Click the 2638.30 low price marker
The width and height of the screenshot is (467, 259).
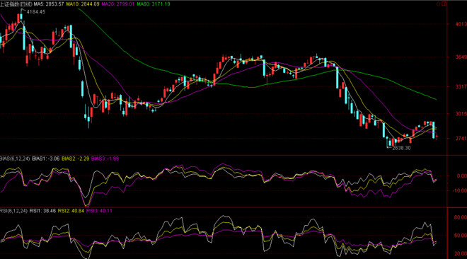(401, 148)
